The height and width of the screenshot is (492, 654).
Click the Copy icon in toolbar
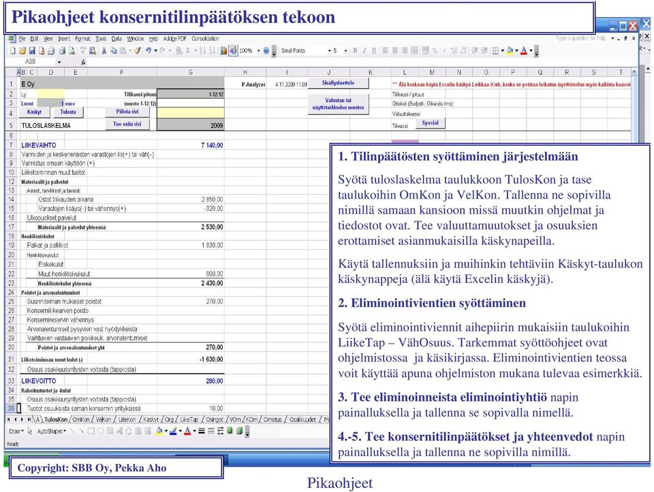tap(113, 50)
